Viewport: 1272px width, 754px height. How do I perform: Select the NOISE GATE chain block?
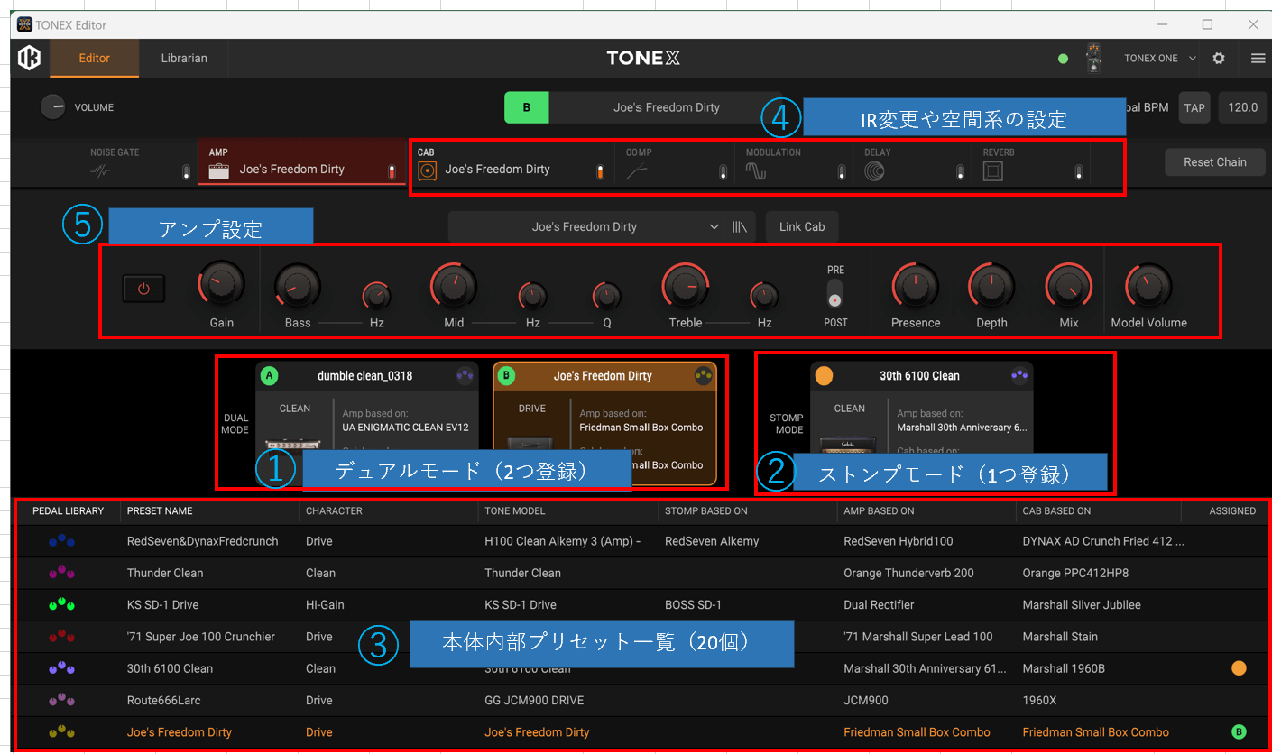pyautogui.click(x=139, y=162)
